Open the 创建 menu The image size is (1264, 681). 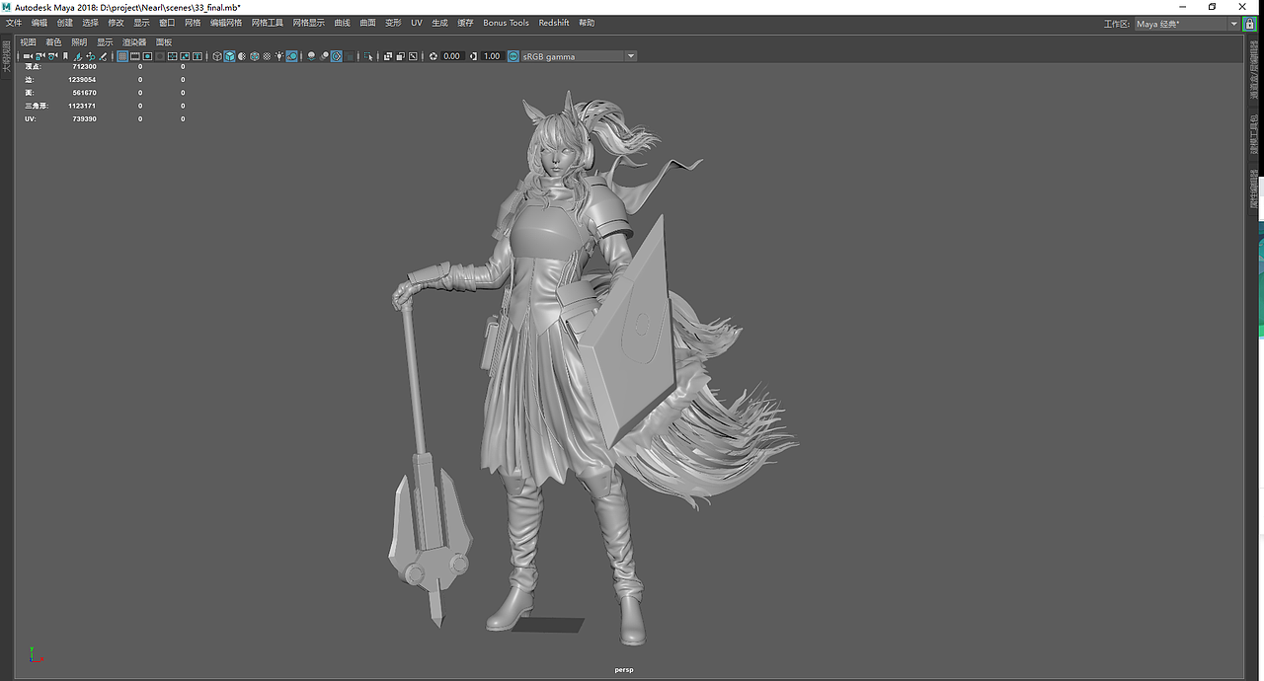(x=65, y=23)
